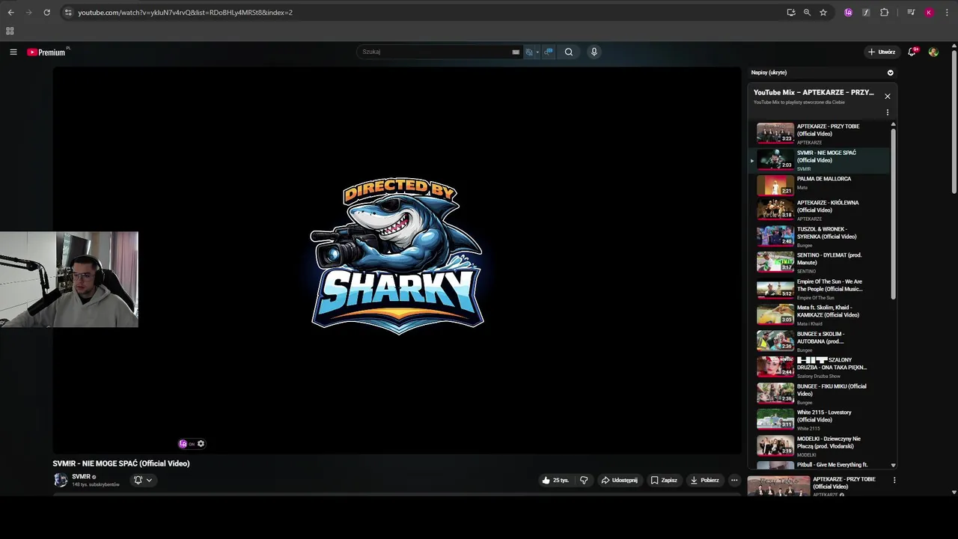Run search with the magnifier button
958x539 pixels.
(569, 52)
